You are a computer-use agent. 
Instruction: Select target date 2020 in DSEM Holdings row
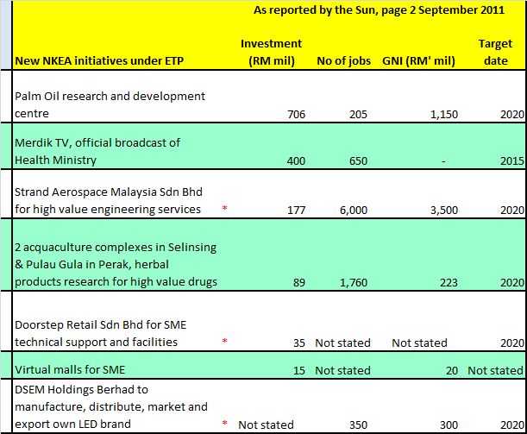click(x=512, y=425)
